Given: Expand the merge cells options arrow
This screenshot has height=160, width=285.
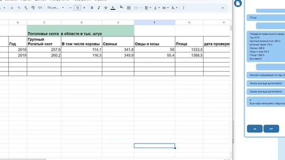Looking at the screenshot, I should coord(140,8).
